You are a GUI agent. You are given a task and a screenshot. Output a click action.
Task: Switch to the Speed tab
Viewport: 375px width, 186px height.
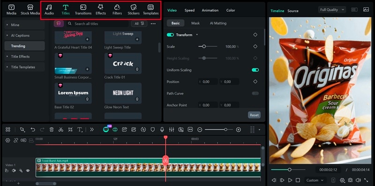[x=189, y=10]
